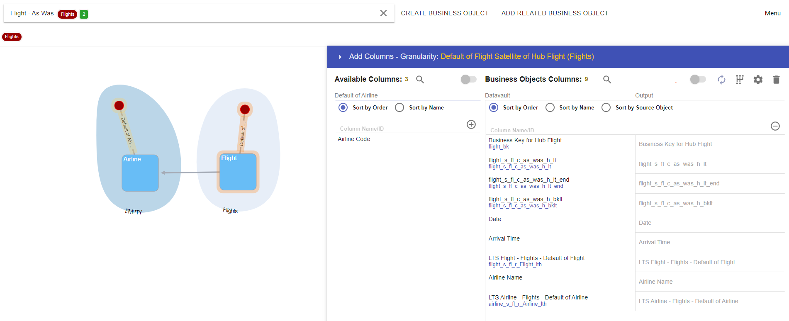Toggle the switch left of the refresh icon
The width and height of the screenshot is (789, 321).
697,79
